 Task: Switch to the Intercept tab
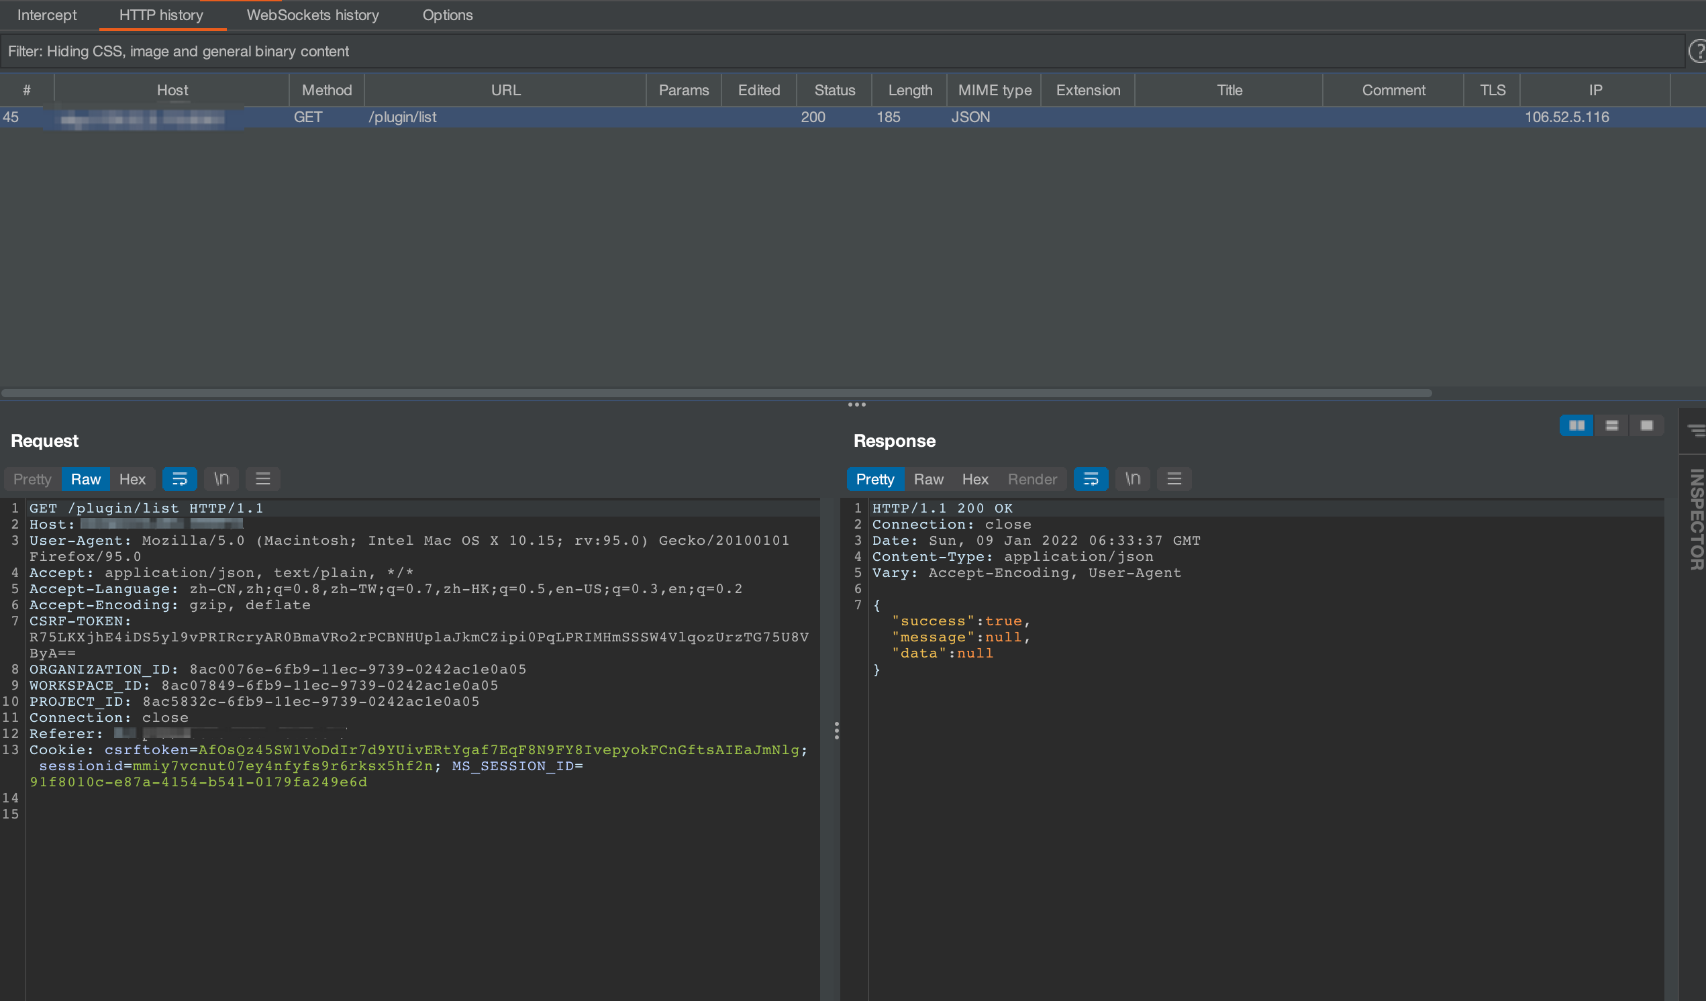47,15
